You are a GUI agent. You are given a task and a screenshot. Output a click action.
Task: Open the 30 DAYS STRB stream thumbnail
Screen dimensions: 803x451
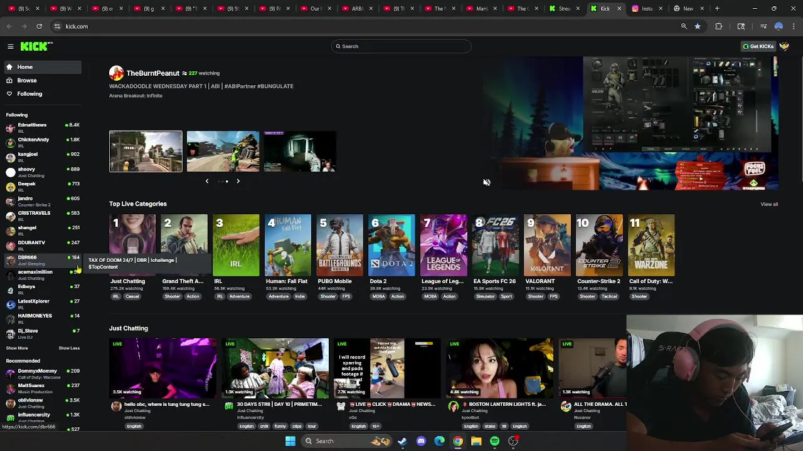(275, 368)
